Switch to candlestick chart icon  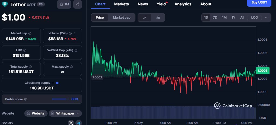[x=158, y=18]
